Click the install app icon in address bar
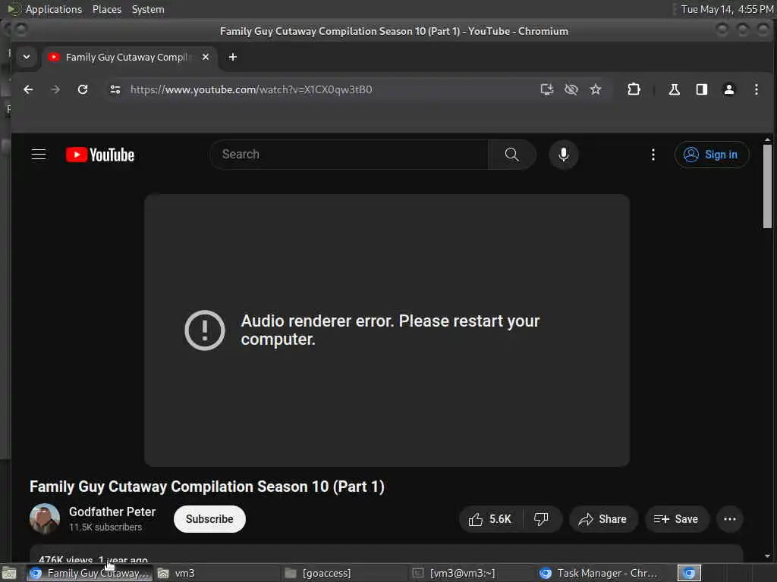 coord(546,89)
